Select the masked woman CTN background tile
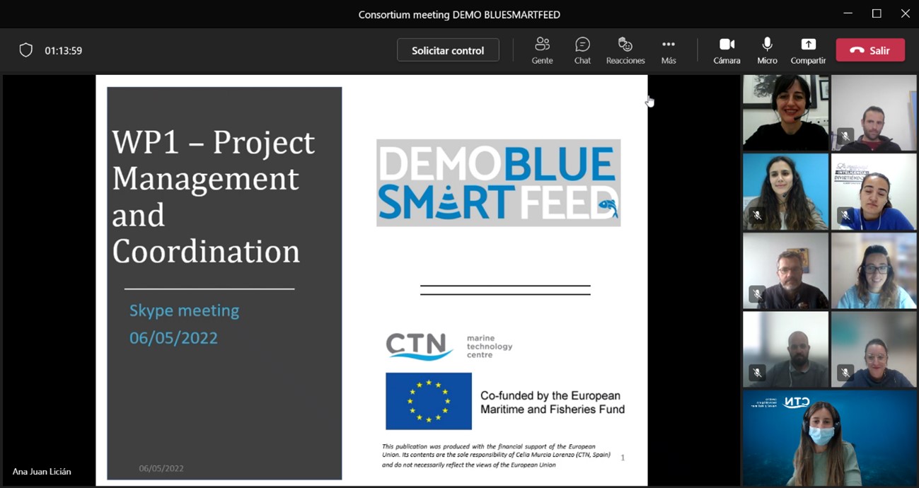 pos(829,438)
